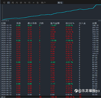101x98 pixels.
Task: Click the 路径 path button
Action: point(60,3)
